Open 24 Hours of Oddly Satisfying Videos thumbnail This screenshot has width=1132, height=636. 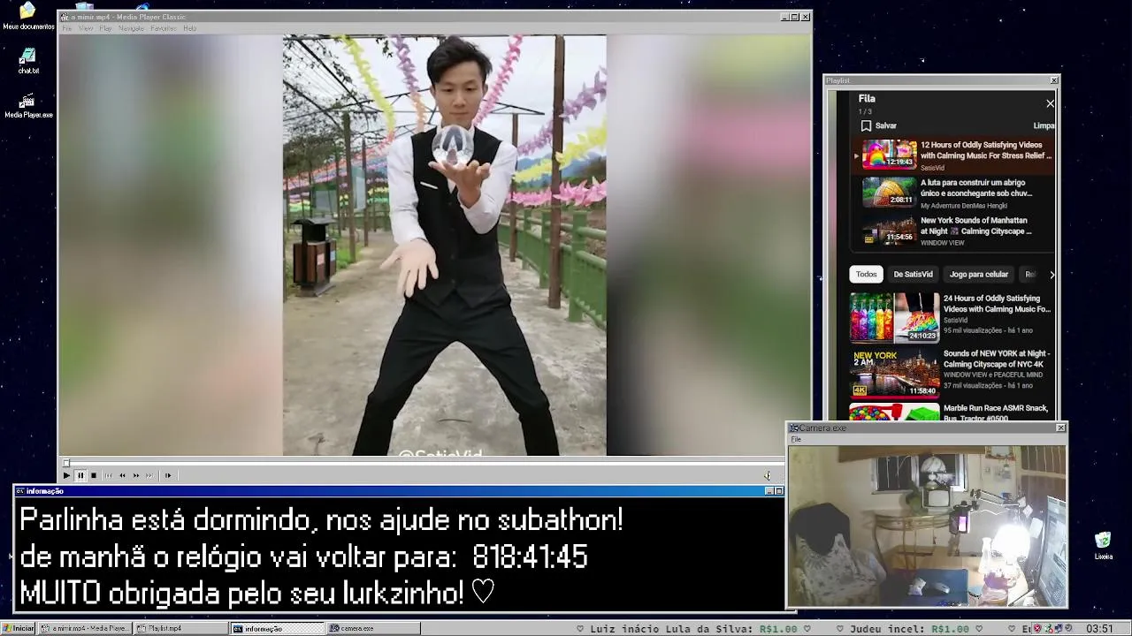[x=894, y=316]
